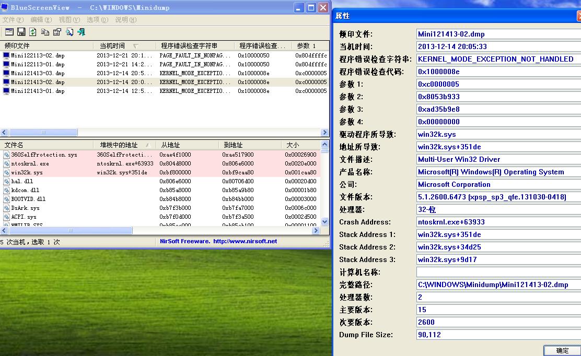Click the driver icon beside BOOTVID.dll
The width and height of the screenshot is (581, 356).
6,199
